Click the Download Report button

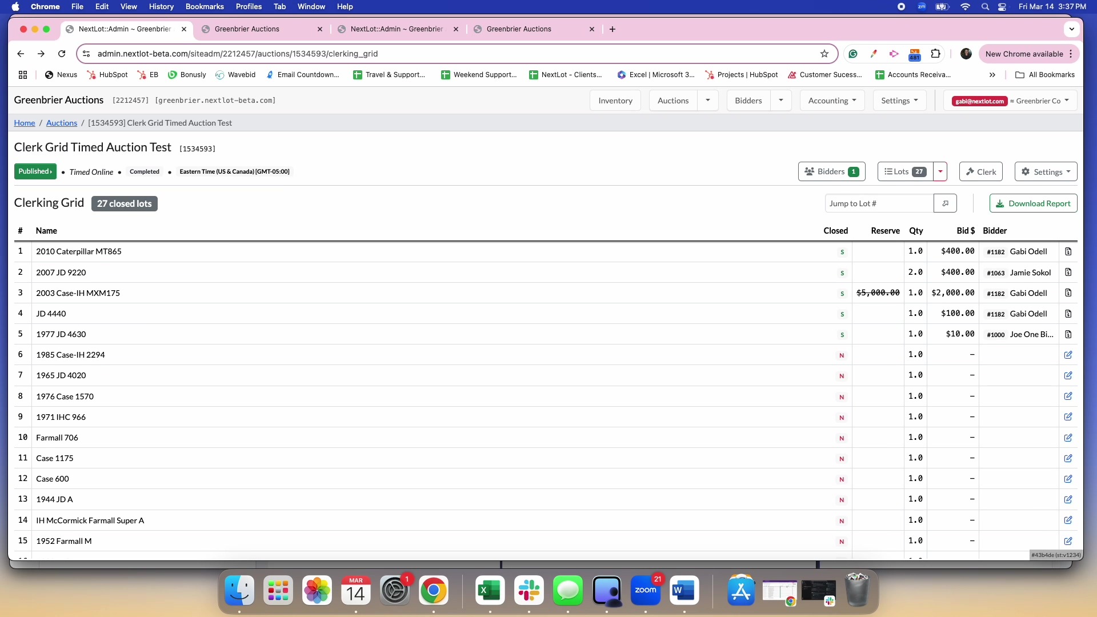(x=1033, y=203)
